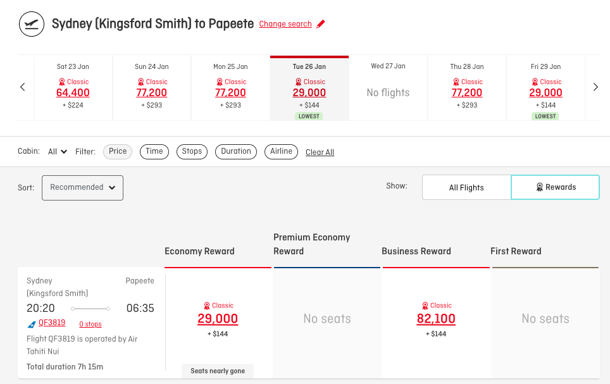Select the Fri 29 Jan date tab
The height and width of the screenshot is (384, 610).
click(x=546, y=88)
